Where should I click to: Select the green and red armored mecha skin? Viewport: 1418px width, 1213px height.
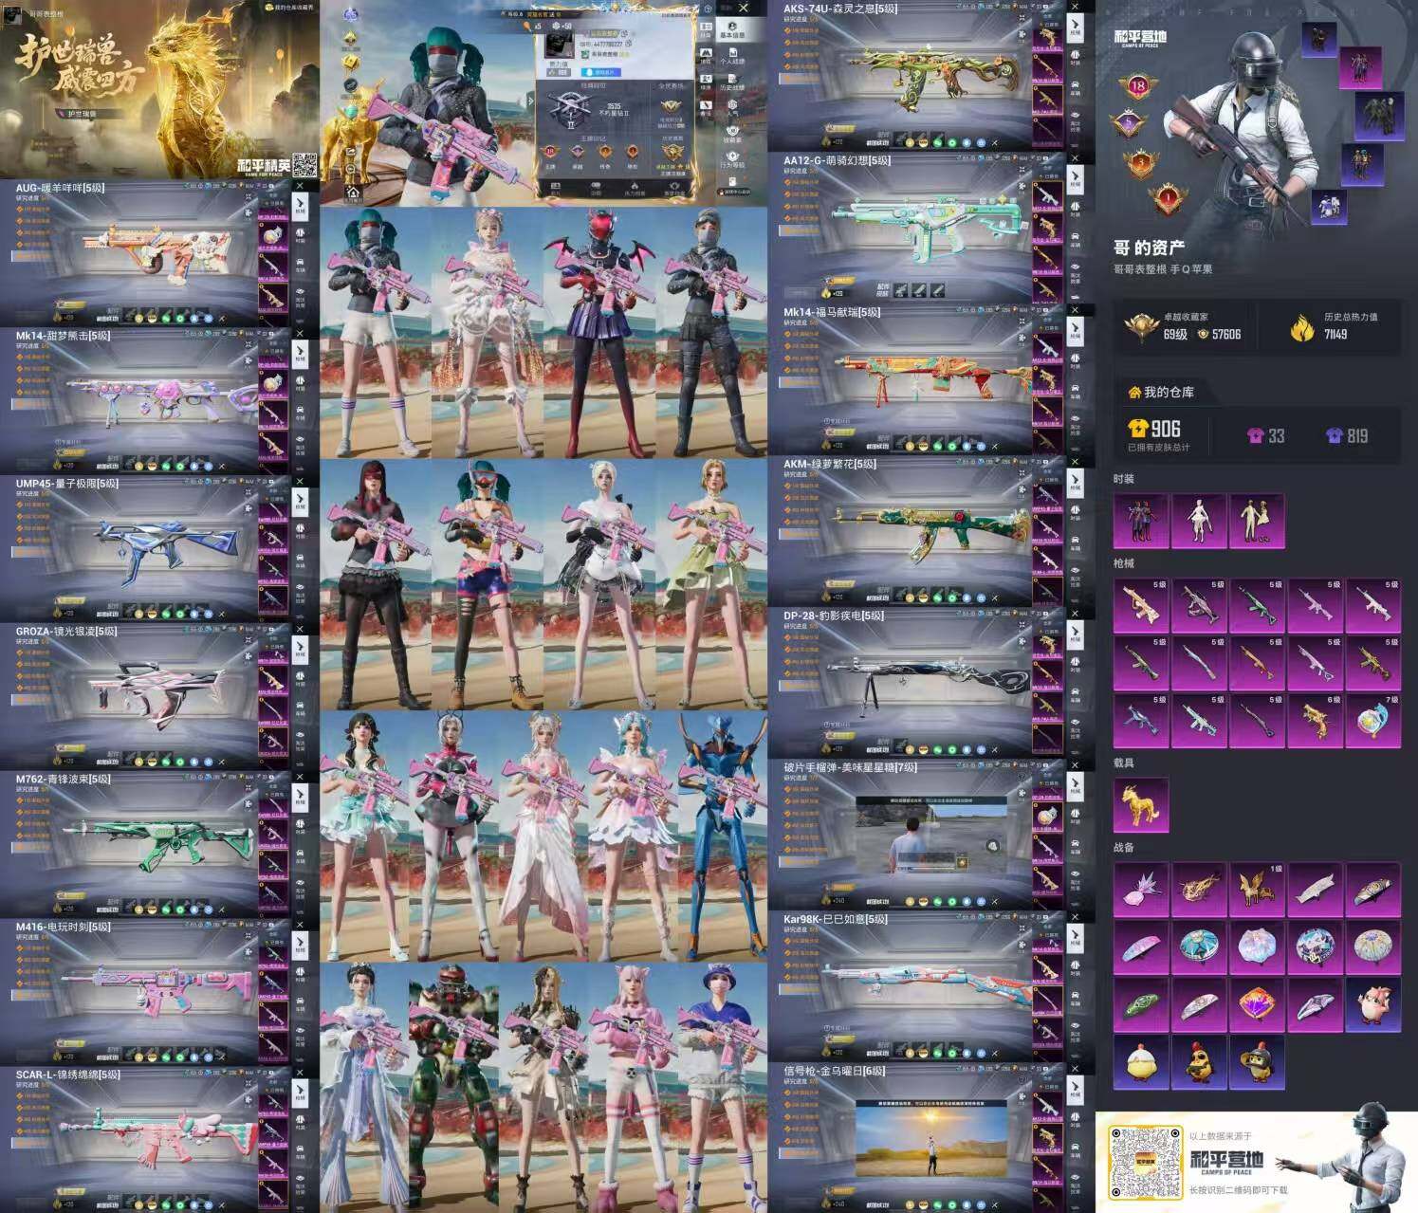[453, 1086]
